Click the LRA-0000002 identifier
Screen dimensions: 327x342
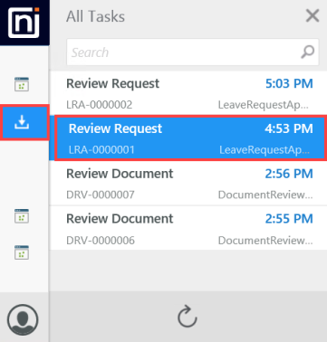pyautogui.click(x=100, y=105)
